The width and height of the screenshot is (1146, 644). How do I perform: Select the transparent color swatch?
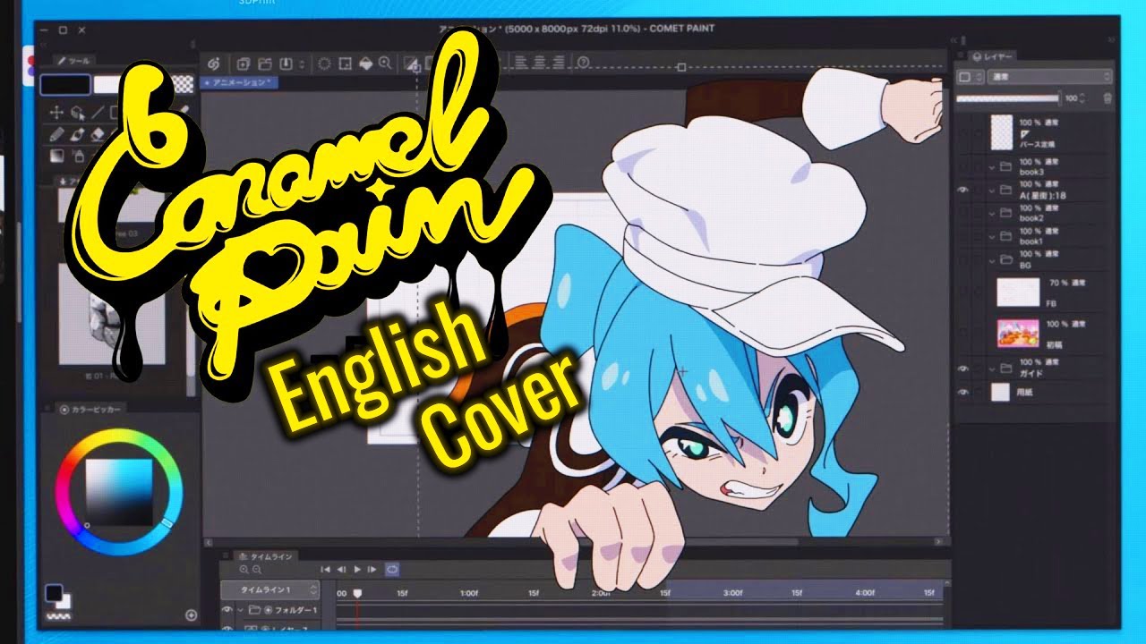point(183,85)
